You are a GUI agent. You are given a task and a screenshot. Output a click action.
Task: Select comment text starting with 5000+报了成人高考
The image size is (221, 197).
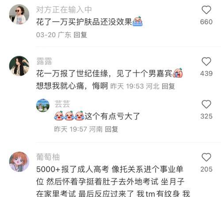113,182
